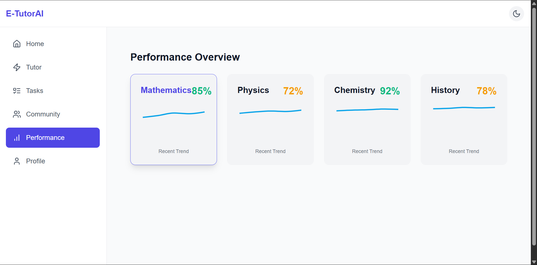Screen dimensions: 537x265
Task: Click the E-TutorAI logo link
Action: tap(25, 14)
